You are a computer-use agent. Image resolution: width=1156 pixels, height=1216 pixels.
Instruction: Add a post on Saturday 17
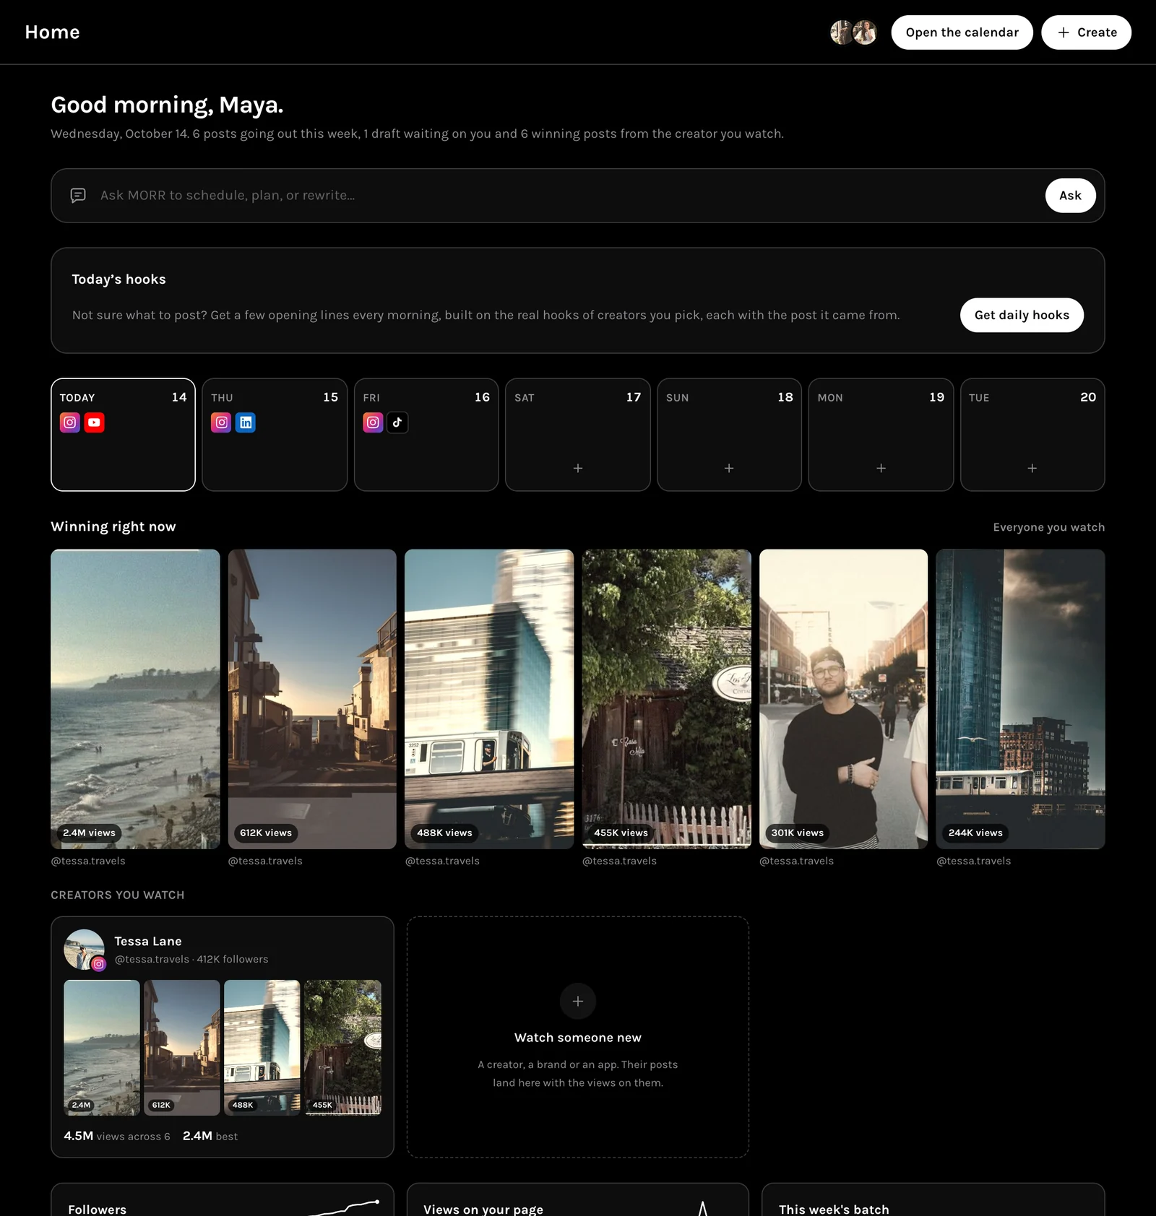pos(578,468)
